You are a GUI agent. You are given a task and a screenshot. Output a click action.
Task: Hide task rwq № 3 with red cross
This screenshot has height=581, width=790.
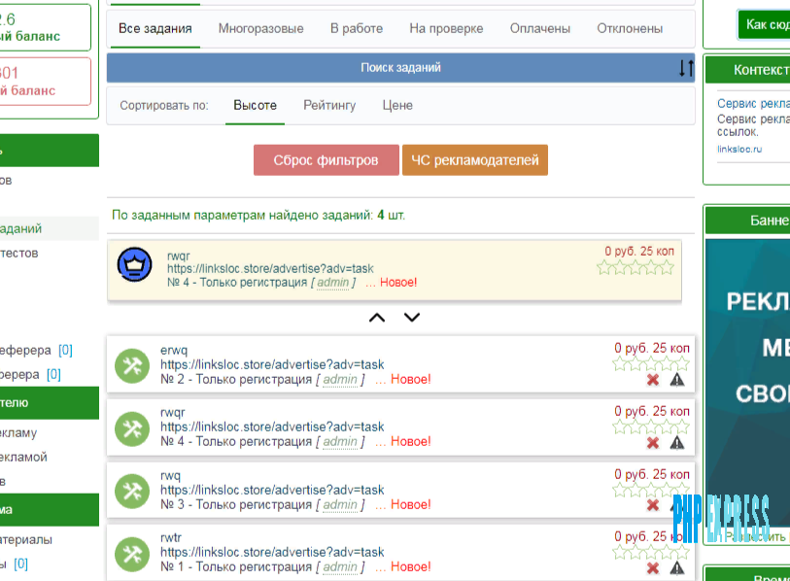point(653,505)
